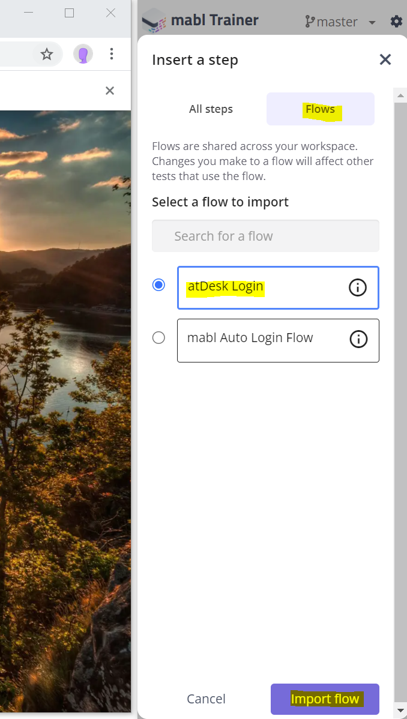The image size is (407, 719).
Task: Choose the mabl Auto Login Flow card
Action: click(x=278, y=341)
